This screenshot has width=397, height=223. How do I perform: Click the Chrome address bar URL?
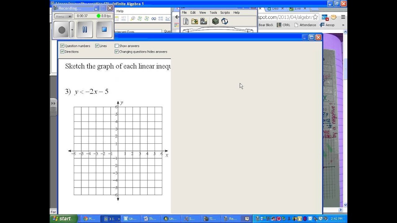pos(284,17)
